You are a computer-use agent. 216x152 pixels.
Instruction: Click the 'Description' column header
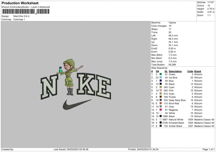click(x=175, y=71)
